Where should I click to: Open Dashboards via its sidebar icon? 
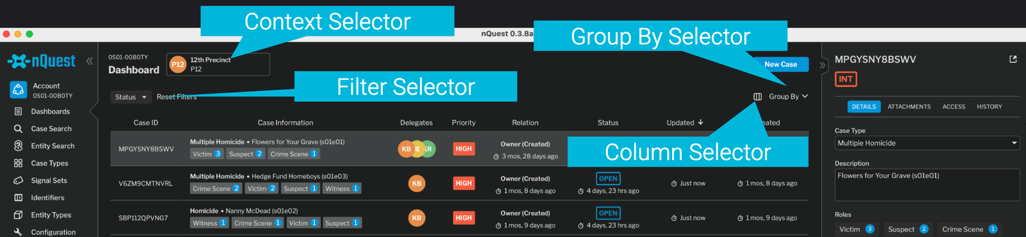(x=18, y=111)
